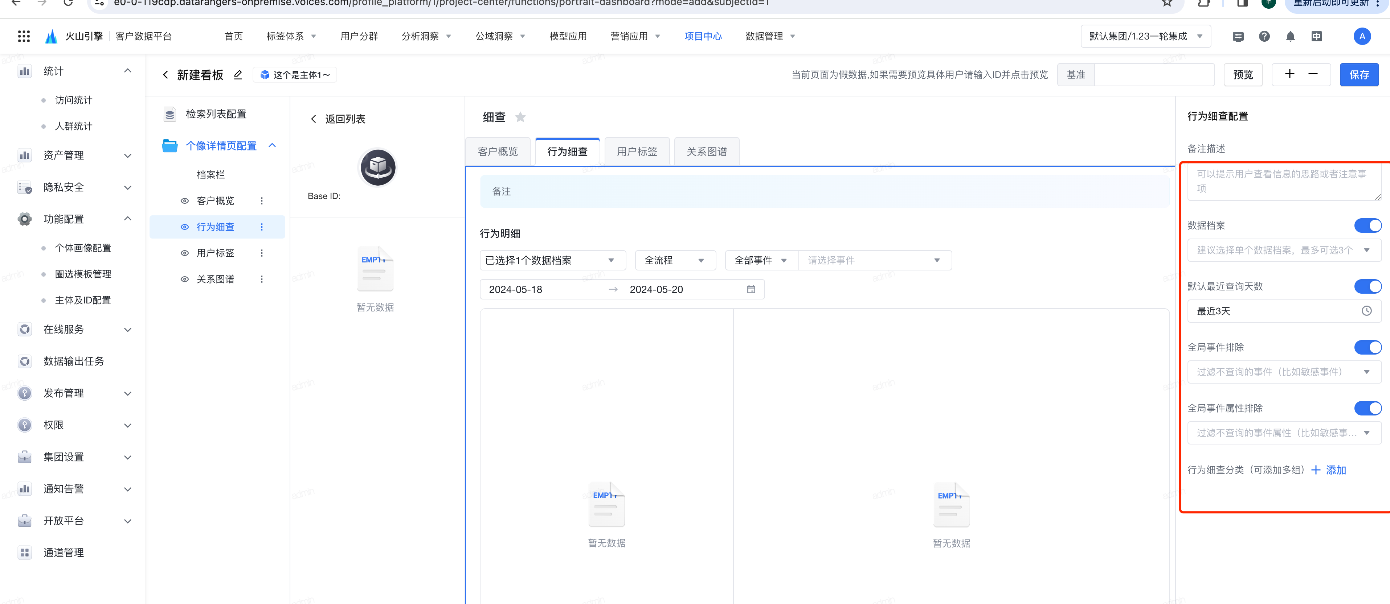The height and width of the screenshot is (604, 1390).
Task: Click the Volcano Engine logo
Action: pos(51,36)
